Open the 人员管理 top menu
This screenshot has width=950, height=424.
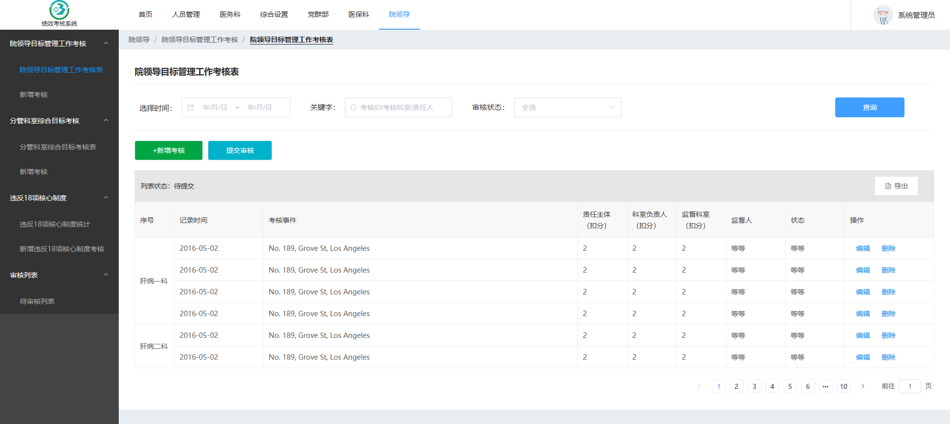coord(186,14)
